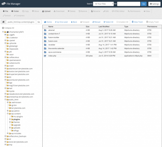Select the fusion-core folder name
The height and width of the screenshot is (147, 162).
pos(53,41)
